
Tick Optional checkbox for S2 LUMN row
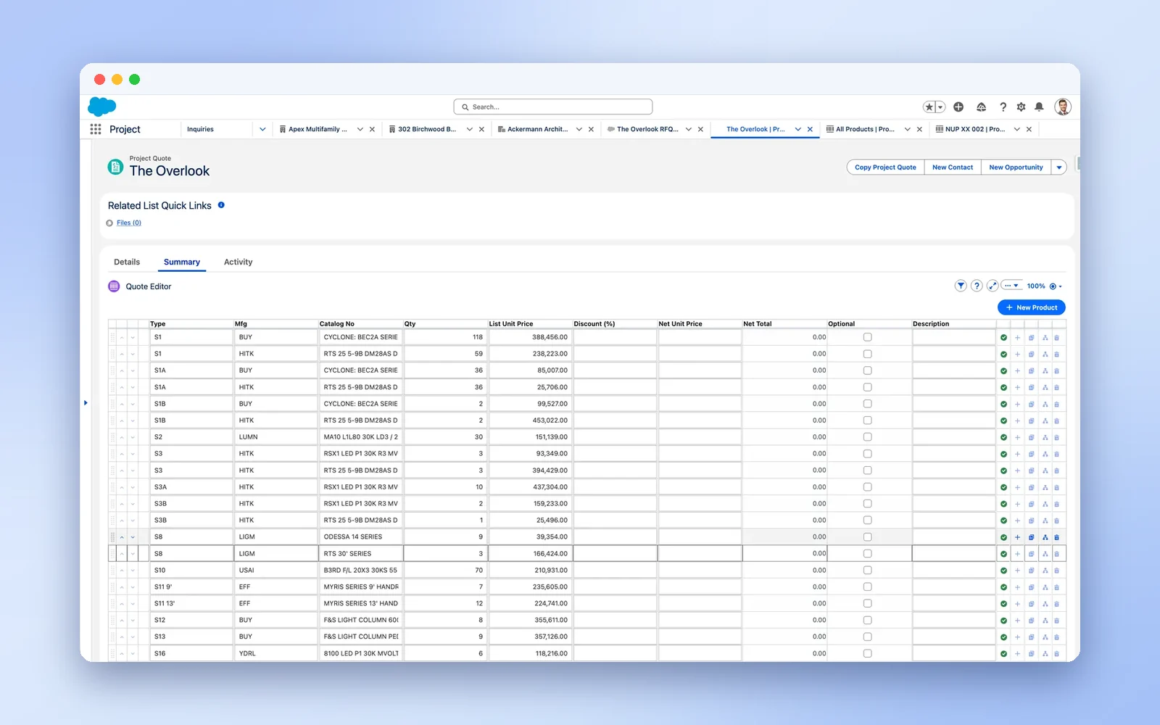(867, 437)
